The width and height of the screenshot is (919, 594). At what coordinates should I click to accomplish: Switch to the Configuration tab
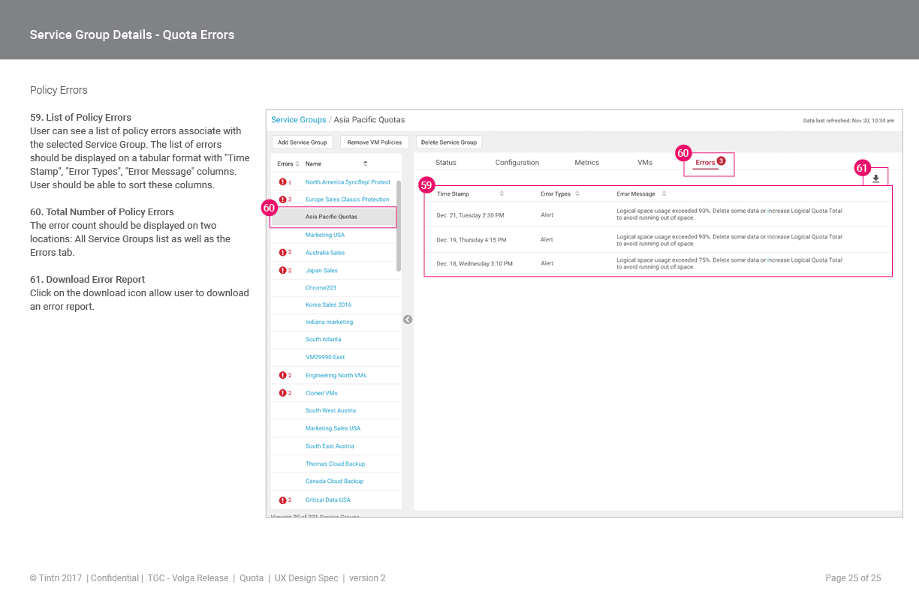coord(517,163)
